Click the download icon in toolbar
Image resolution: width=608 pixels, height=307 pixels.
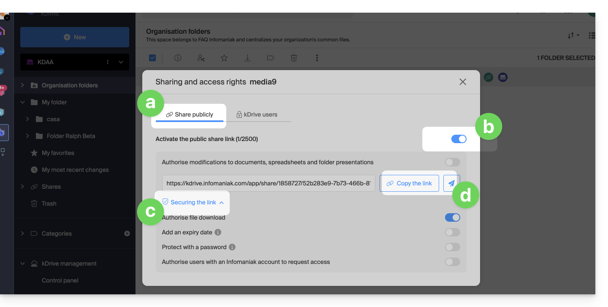point(247,58)
